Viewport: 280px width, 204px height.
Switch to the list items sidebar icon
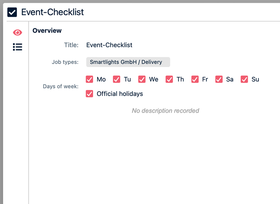coord(17,47)
